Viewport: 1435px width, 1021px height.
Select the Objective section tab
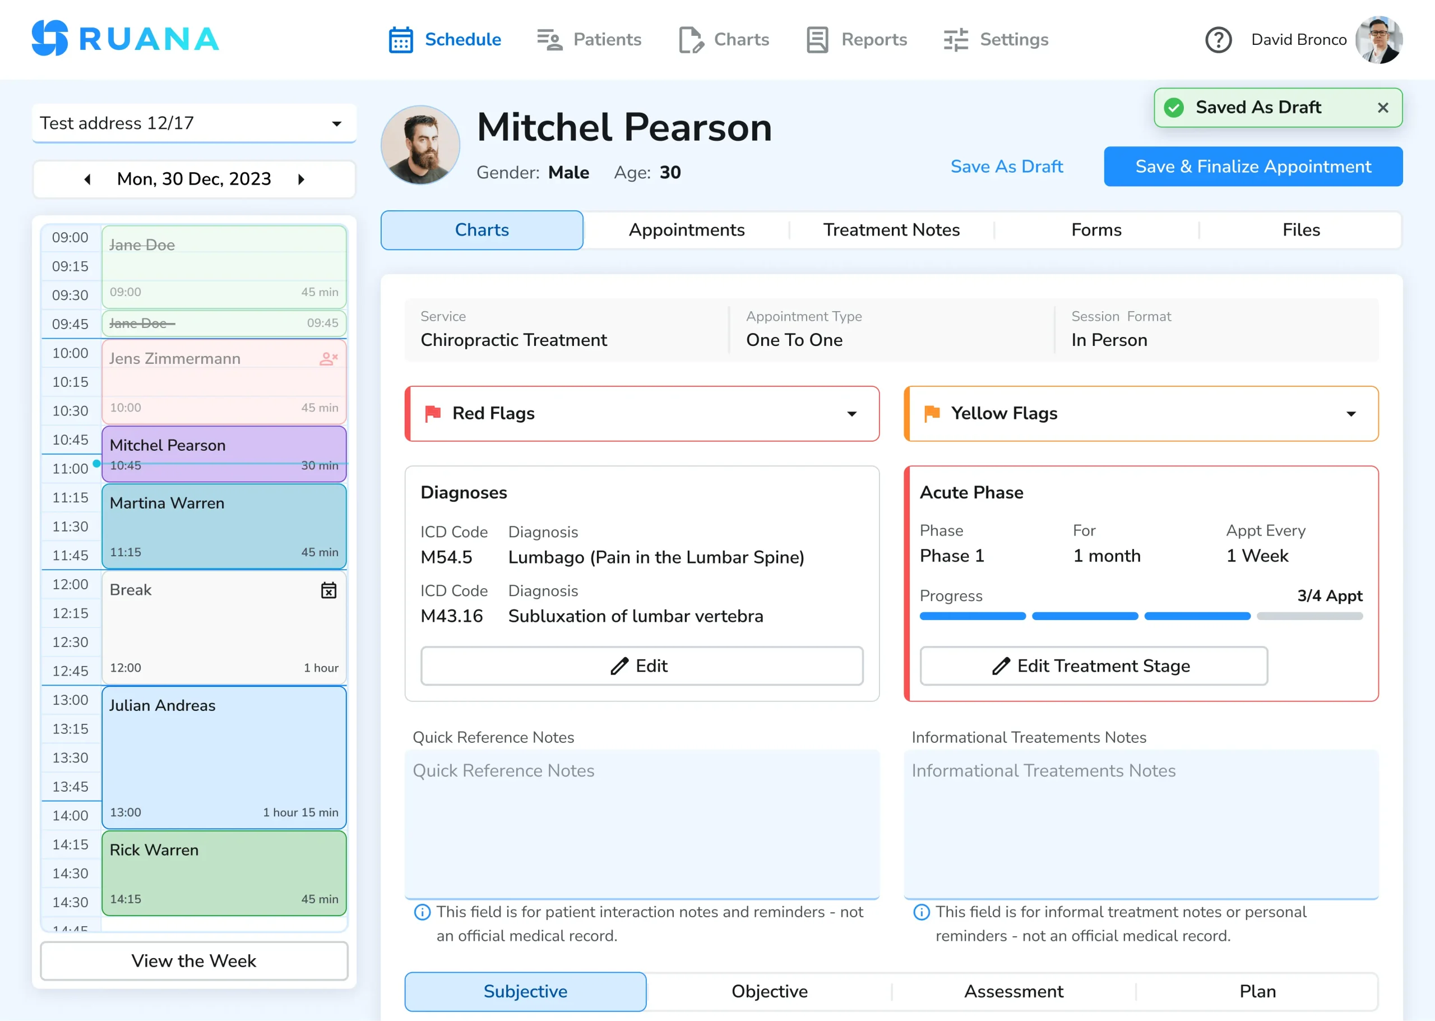pyautogui.click(x=770, y=991)
